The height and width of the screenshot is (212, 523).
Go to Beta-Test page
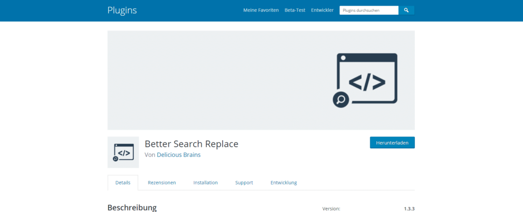point(295,10)
